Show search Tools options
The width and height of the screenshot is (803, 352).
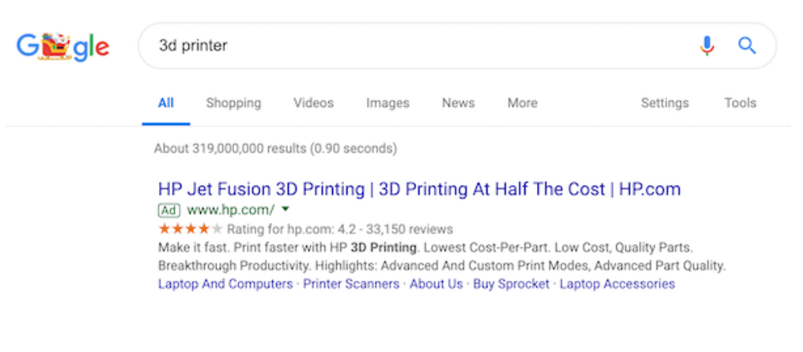[740, 103]
